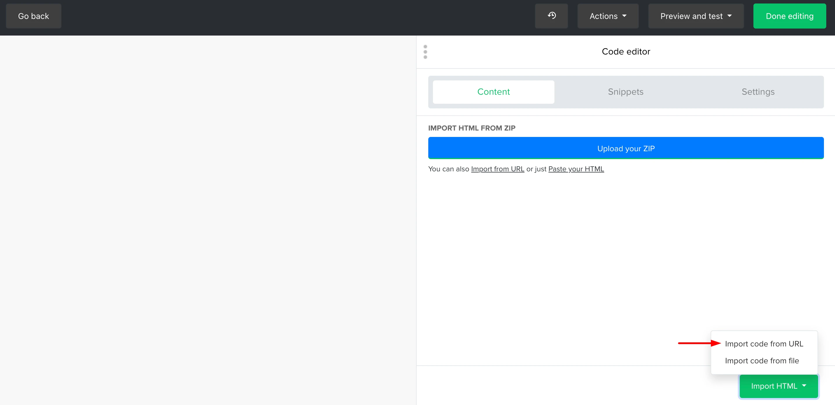Click the caret arrow on Import HTML
The height and width of the screenshot is (405, 835).
(804, 385)
